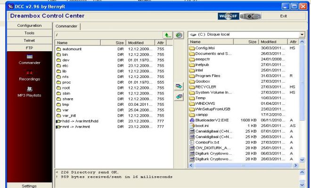The height and width of the screenshot is (188, 311).
Task: Select the Commander tab
Action: (66, 26)
